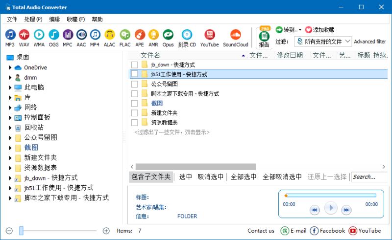Check the box for 资源数据表 in list
The width and height of the screenshot is (392, 240).
pyautogui.click(x=134, y=123)
